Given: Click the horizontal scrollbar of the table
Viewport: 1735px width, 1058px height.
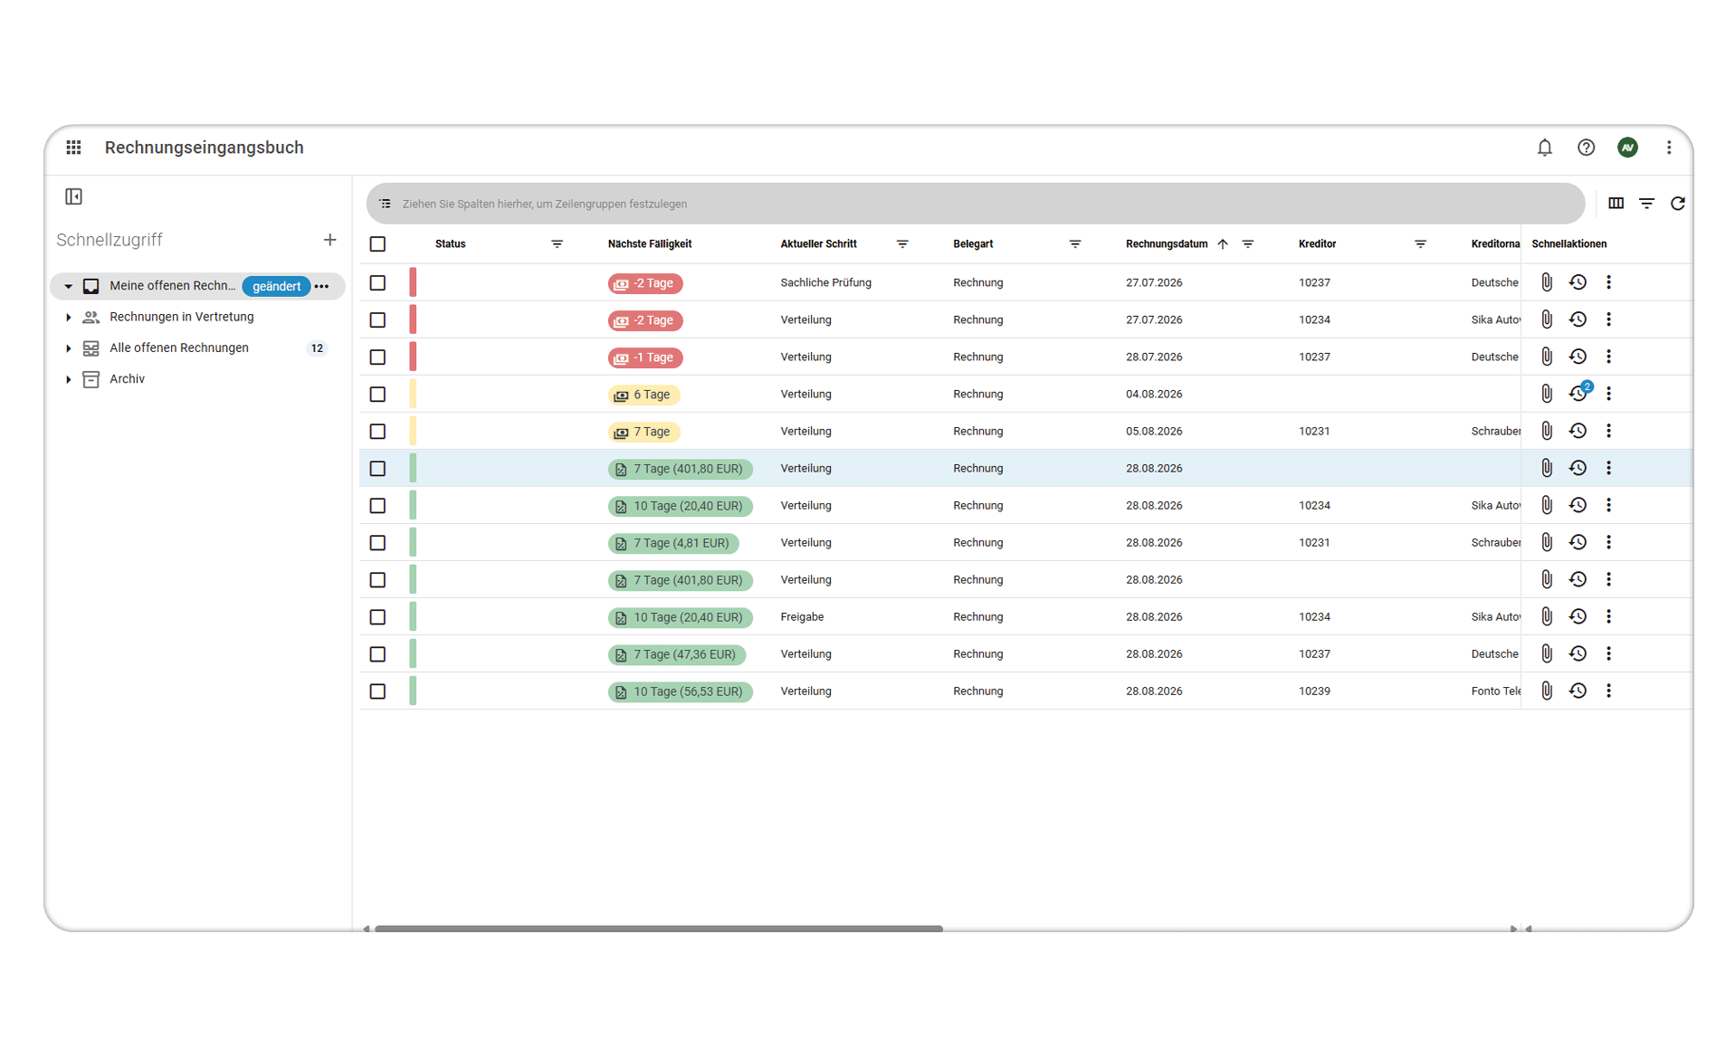Looking at the screenshot, I should tap(659, 929).
